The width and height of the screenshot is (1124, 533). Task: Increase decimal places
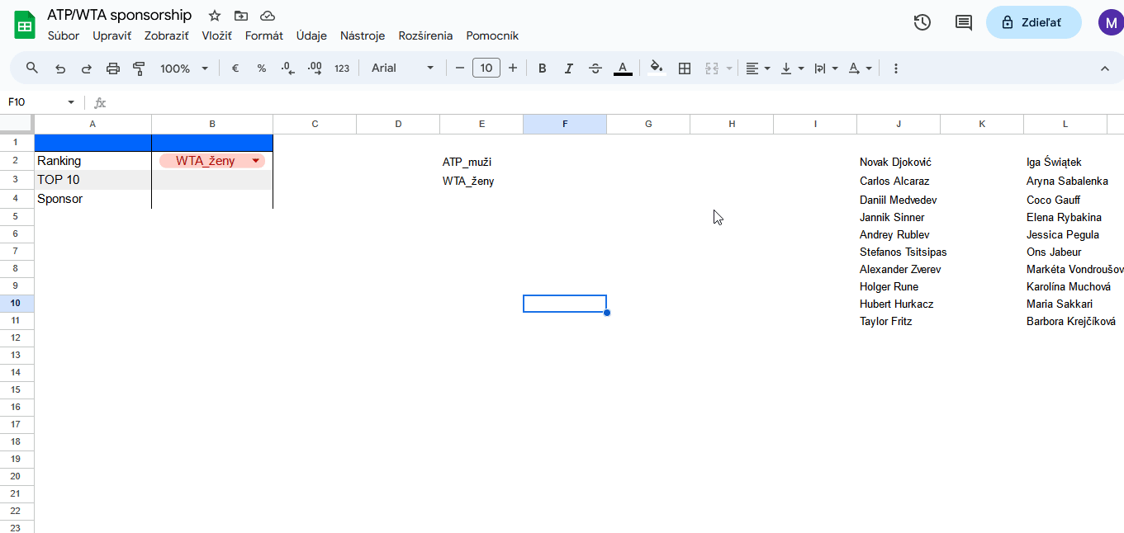(315, 68)
